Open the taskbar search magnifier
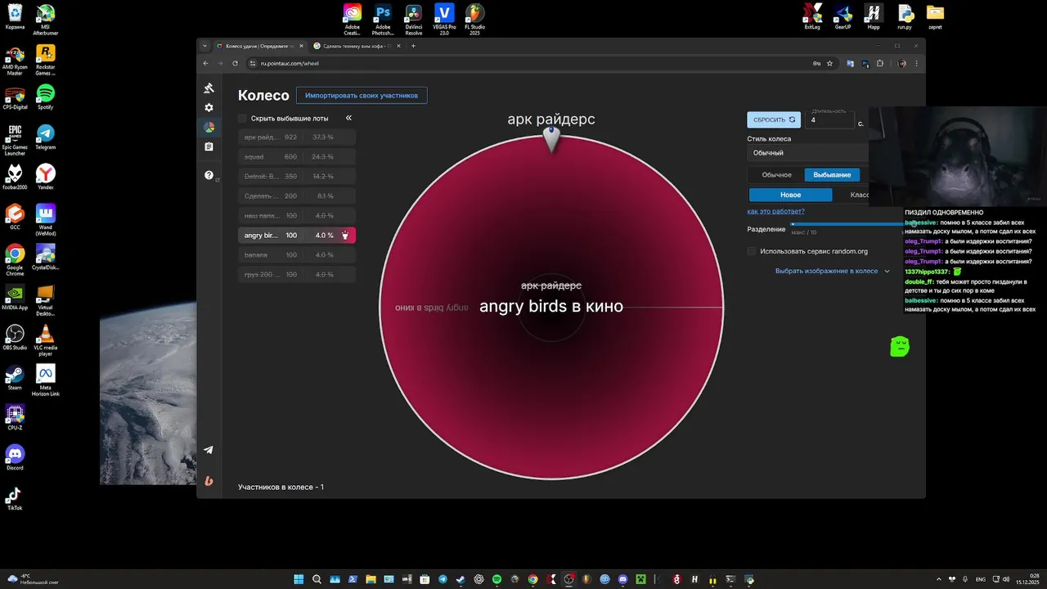 click(x=317, y=579)
